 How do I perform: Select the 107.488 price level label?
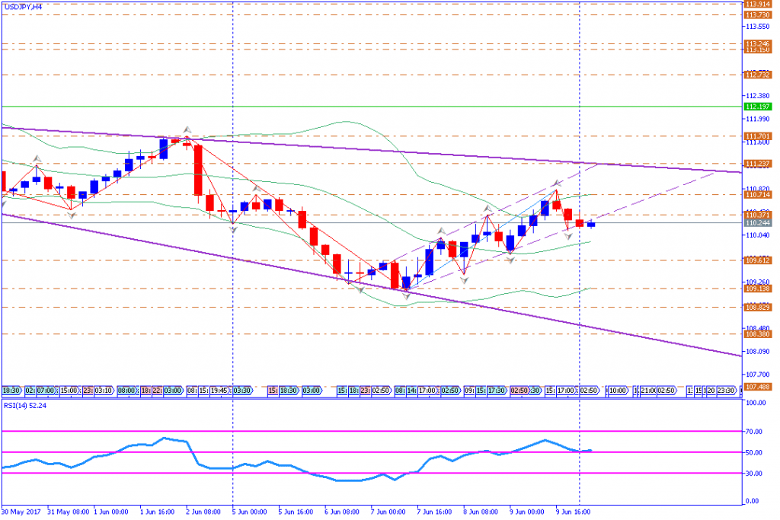point(758,387)
